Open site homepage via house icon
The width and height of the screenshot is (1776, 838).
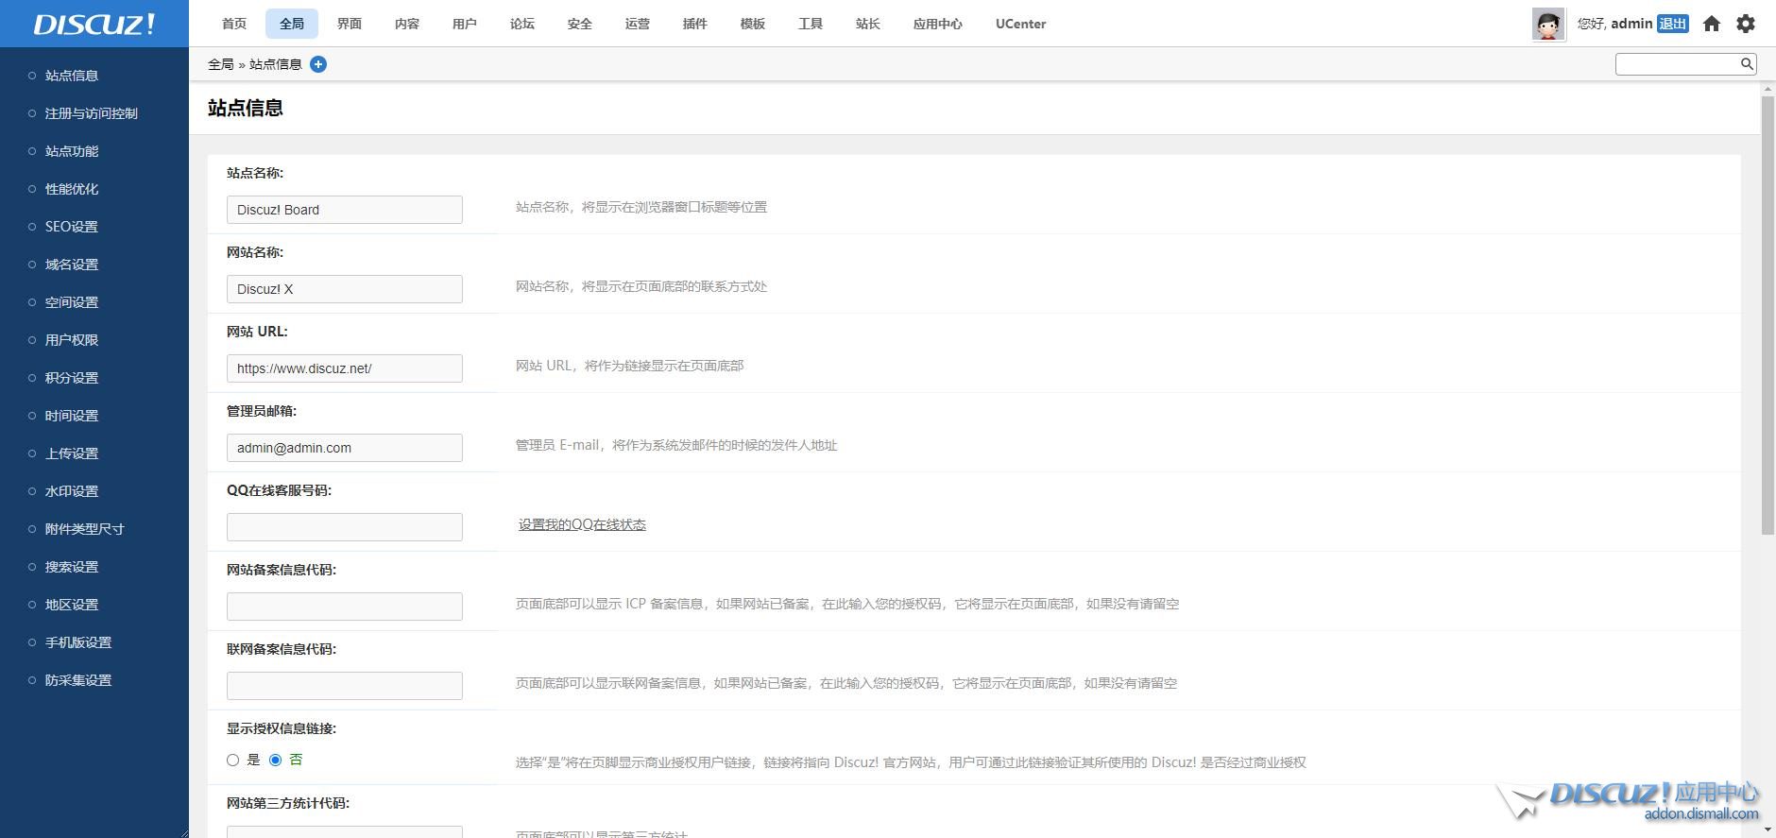(x=1711, y=24)
